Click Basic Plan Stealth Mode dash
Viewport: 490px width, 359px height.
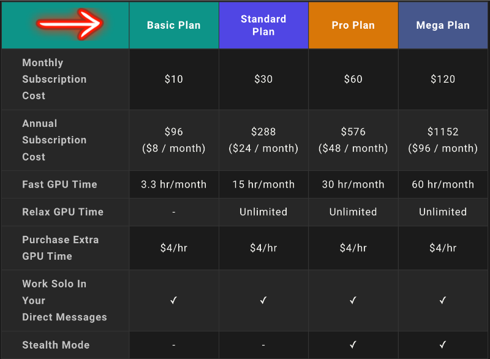coord(174,346)
